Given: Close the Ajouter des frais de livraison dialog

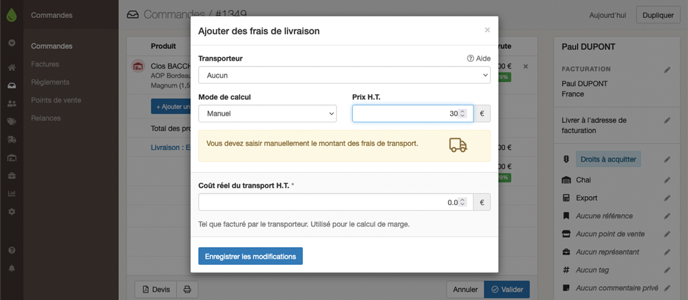Looking at the screenshot, I should [x=487, y=30].
